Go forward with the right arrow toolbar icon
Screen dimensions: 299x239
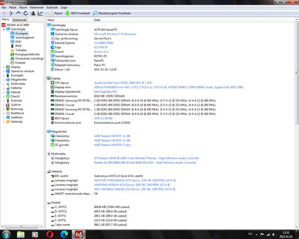click(11, 13)
